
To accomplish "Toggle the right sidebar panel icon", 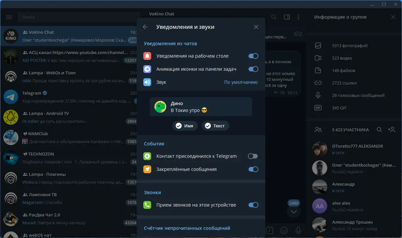I will pyautogui.click(x=287, y=17).
